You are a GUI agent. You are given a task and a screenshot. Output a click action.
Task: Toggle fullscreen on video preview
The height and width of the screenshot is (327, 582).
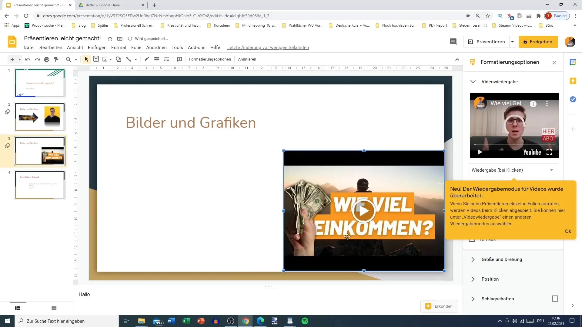pos(549,152)
